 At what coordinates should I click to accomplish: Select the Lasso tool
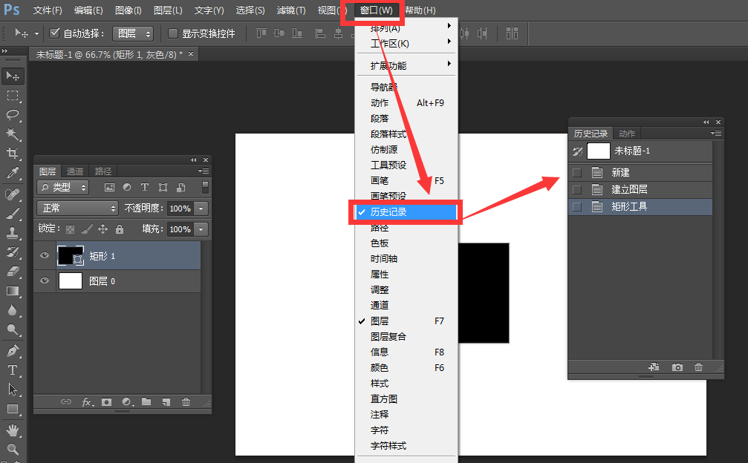pos(13,115)
